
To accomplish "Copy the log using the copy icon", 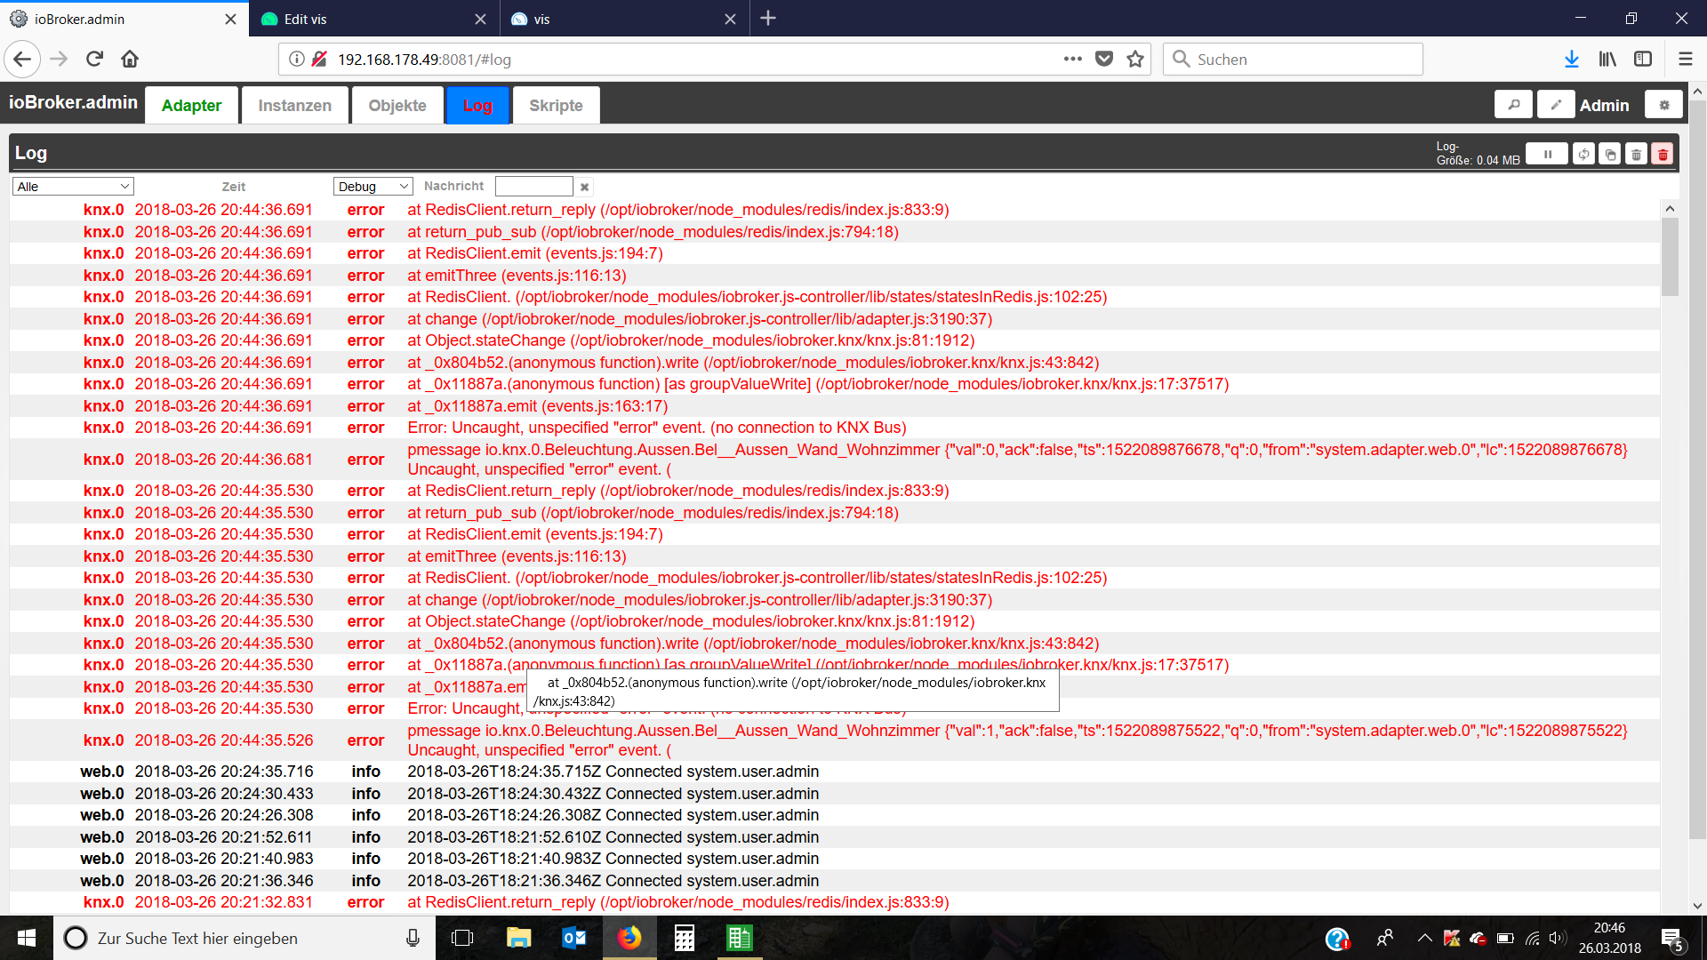I will (1610, 154).
